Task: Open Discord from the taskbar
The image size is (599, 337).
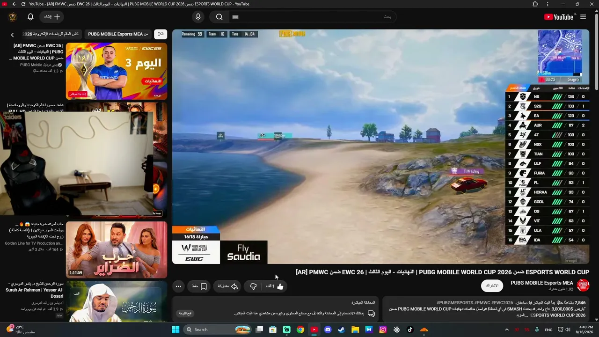Action: pos(328,330)
